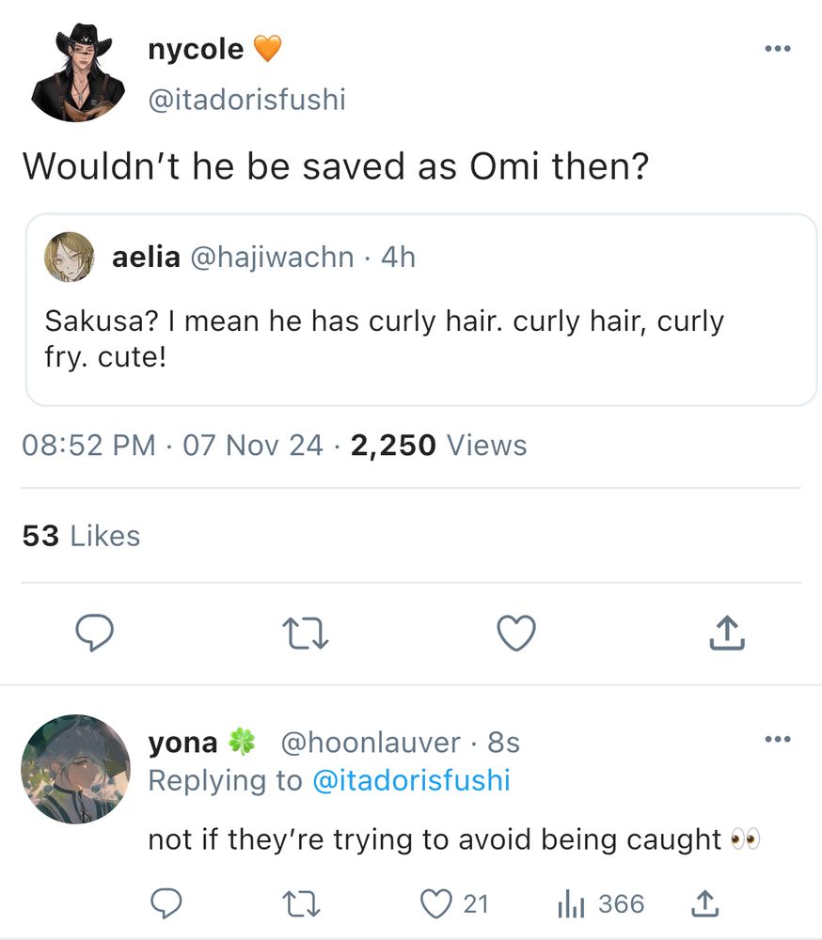Share yona's reply
Image resolution: width=822 pixels, height=940 pixels.
(x=707, y=904)
